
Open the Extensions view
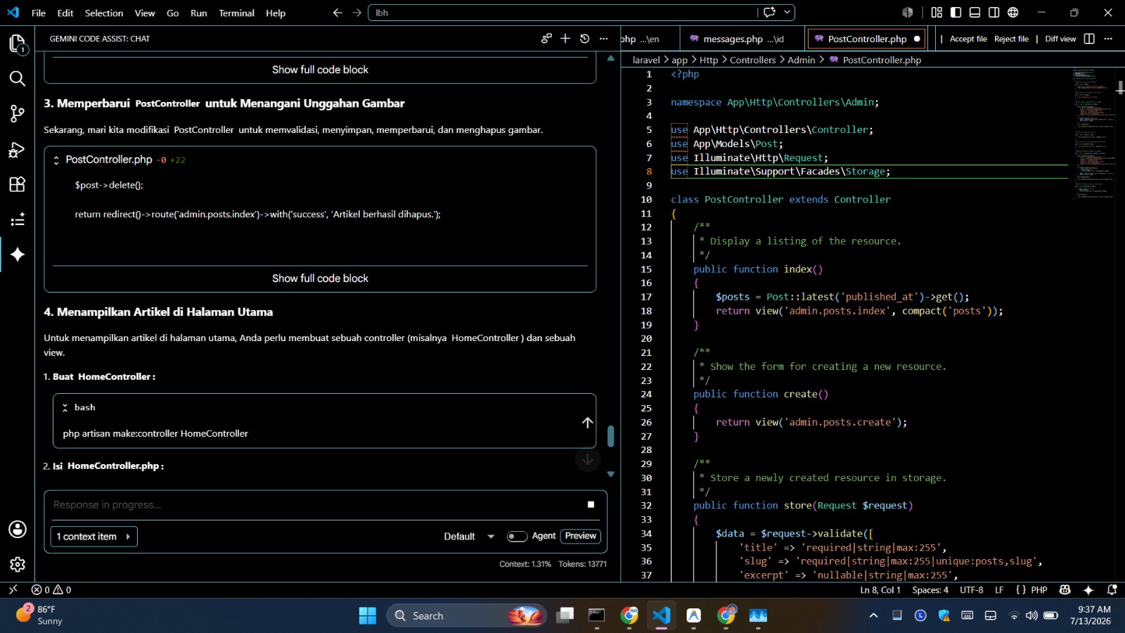click(x=18, y=184)
